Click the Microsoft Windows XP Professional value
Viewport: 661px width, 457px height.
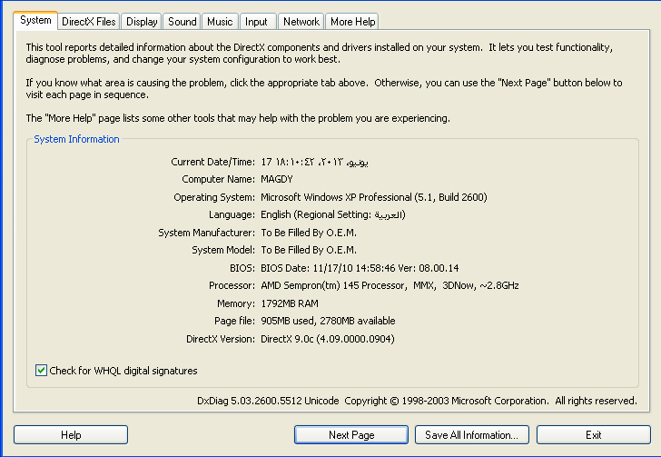pyautogui.click(x=374, y=197)
